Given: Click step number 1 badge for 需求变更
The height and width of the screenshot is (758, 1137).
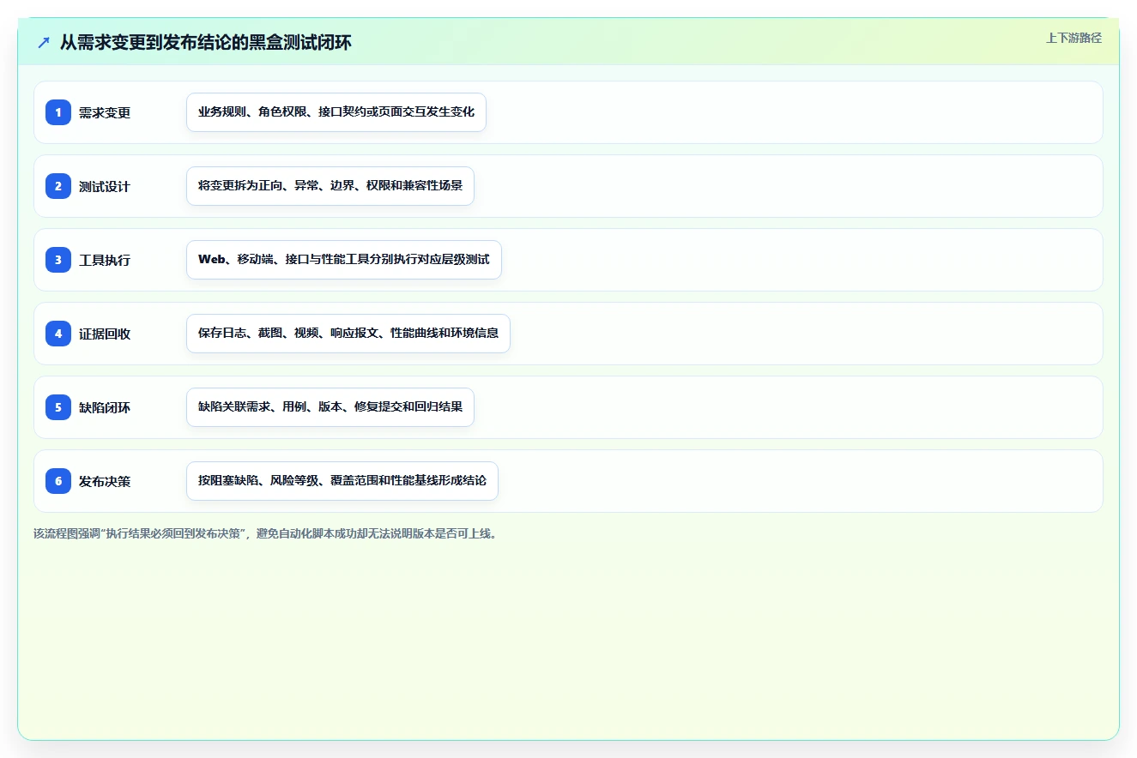Looking at the screenshot, I should click(58, 112).
